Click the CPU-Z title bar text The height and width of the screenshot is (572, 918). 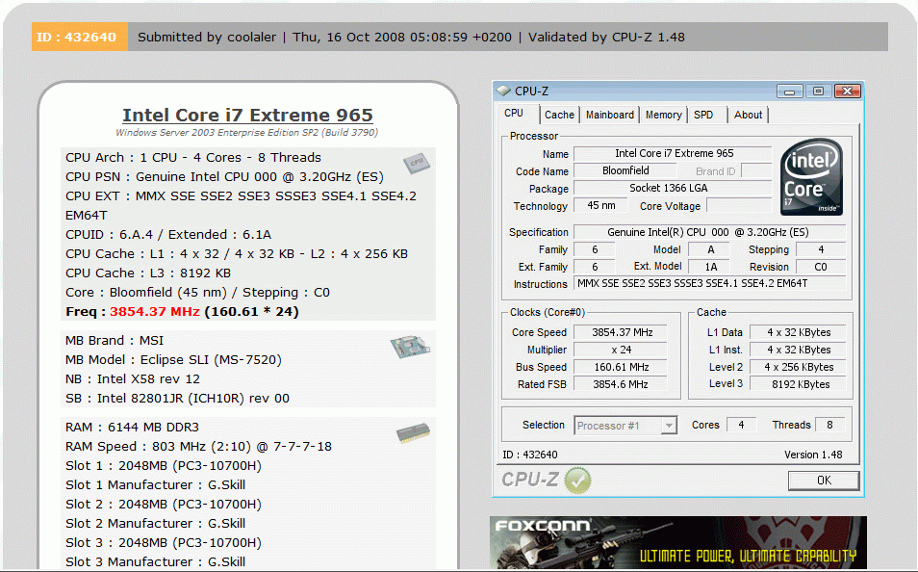point(531,91)
